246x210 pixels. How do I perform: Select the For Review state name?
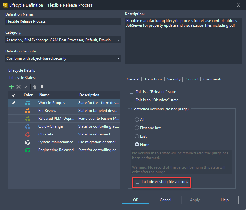click(x=48, y=111)
